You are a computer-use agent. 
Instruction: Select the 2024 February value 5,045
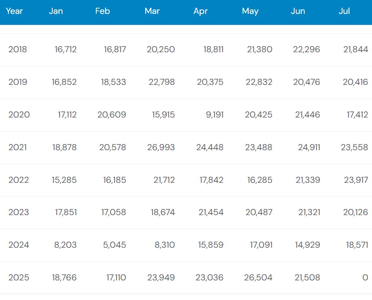point(114,245)
